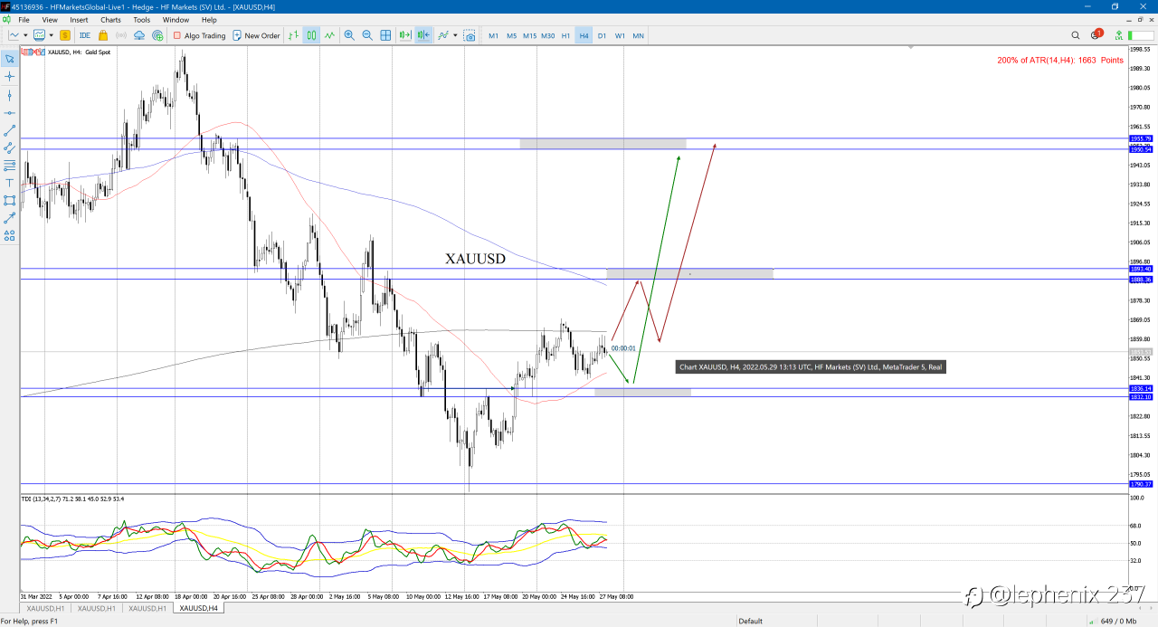
Task: Open the MetaEditor IDE
Action: pos(85,35)
